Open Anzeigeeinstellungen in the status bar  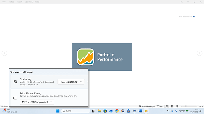[x=147, y=106]
